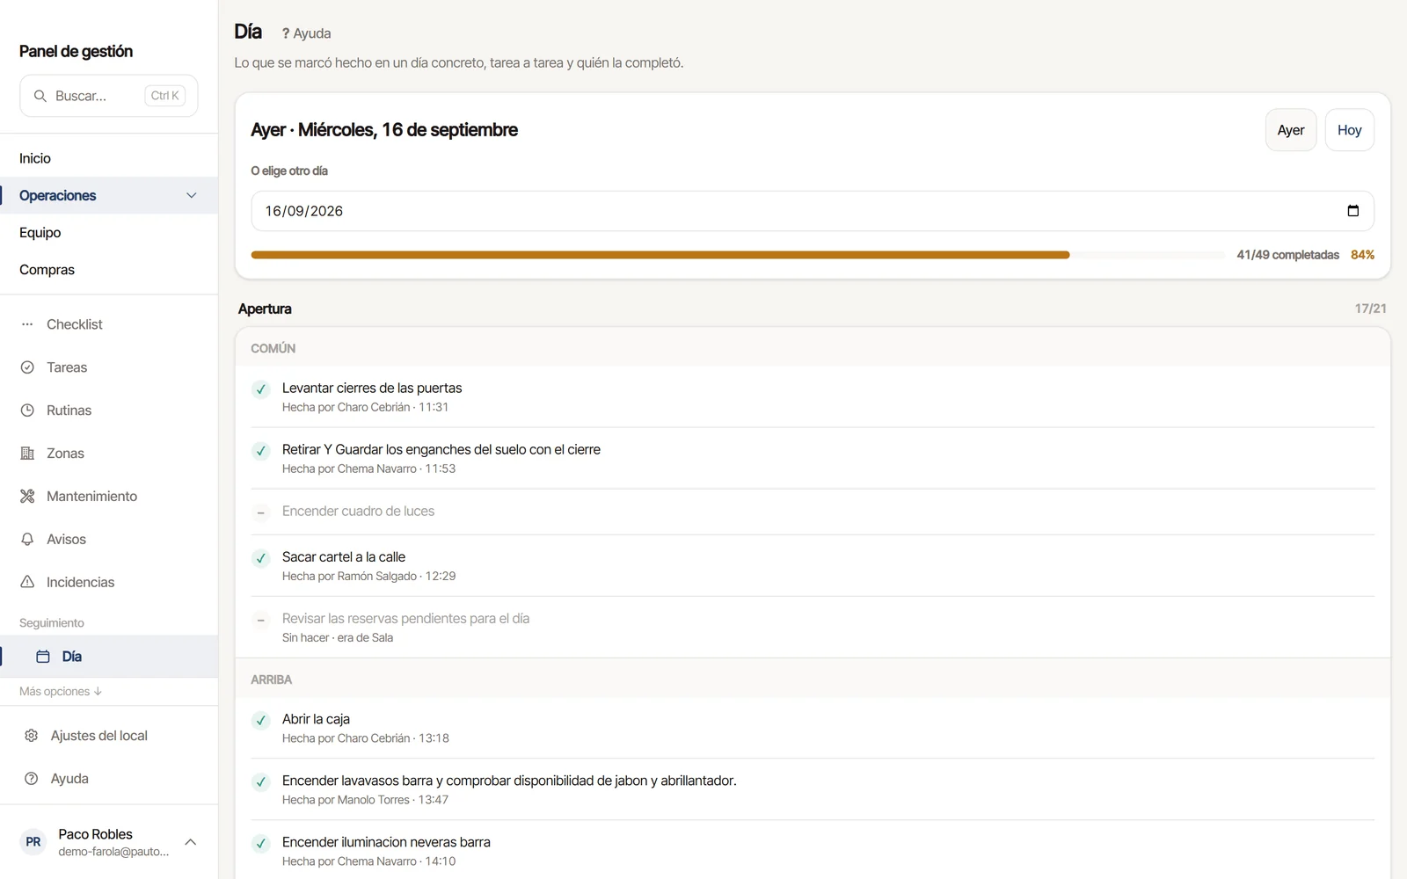1407x879 pixels.
Task: Click the Buscar search field
Action: pyautogui.click(x=109, y=96)
